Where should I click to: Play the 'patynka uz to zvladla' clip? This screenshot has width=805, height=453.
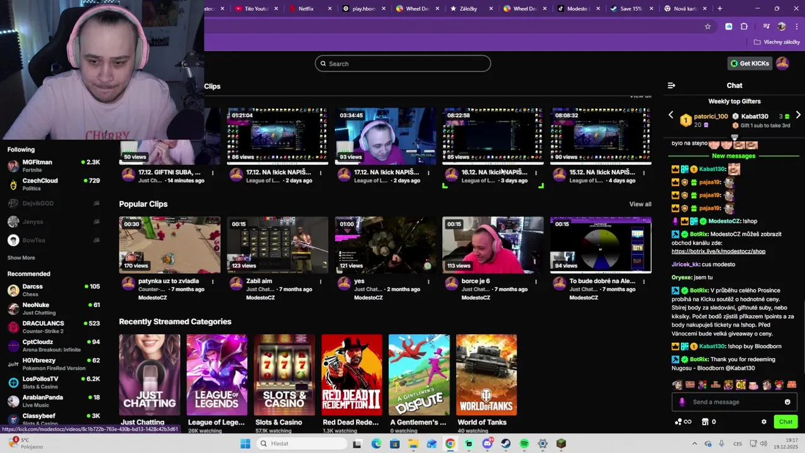tap(170, 245)
